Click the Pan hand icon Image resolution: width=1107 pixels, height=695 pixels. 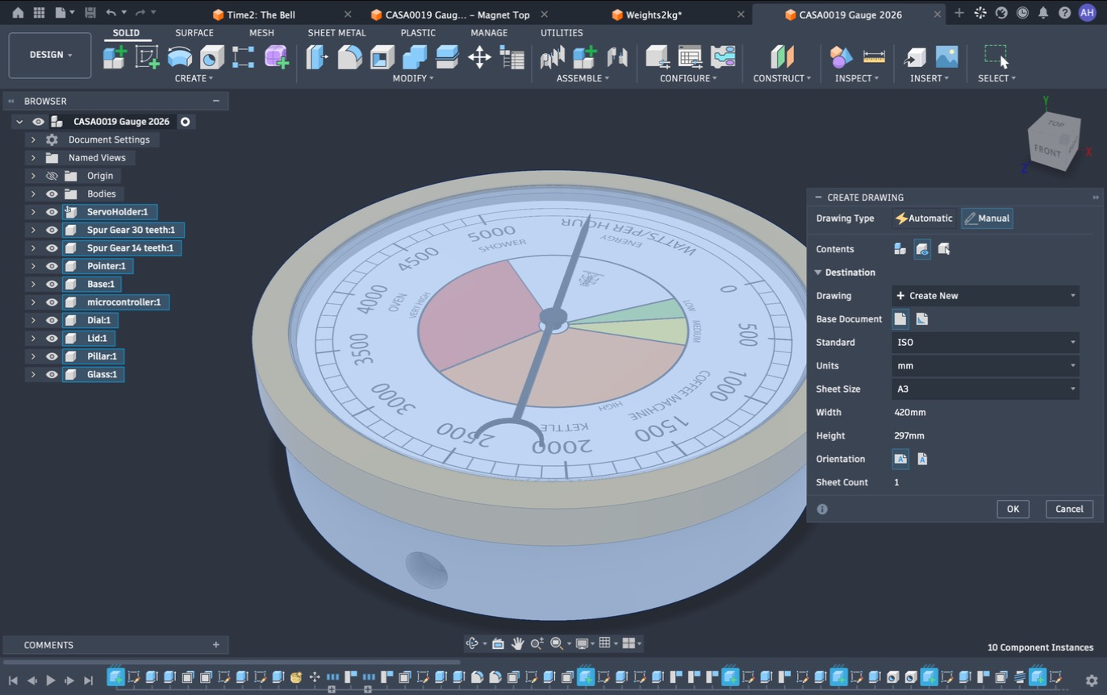pos(517,643)
